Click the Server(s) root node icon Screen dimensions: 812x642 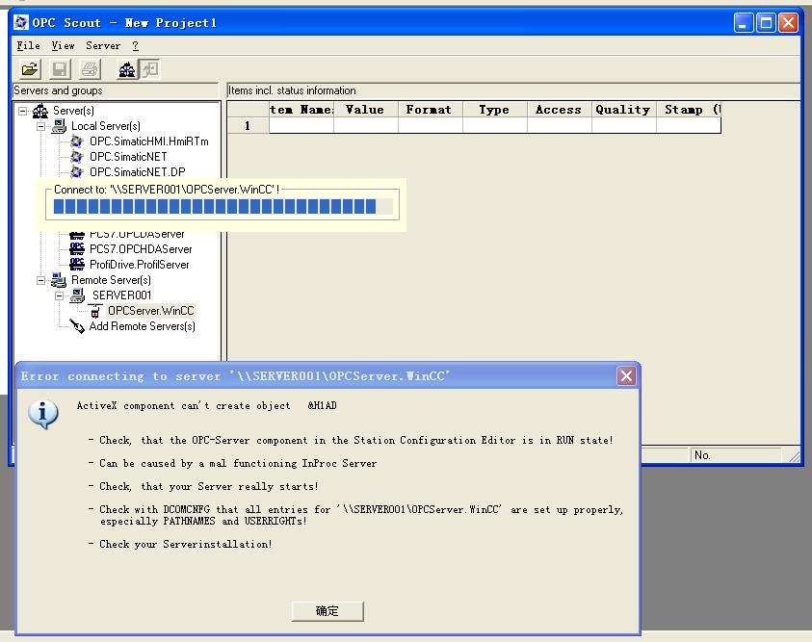click(x=39, y=110)
